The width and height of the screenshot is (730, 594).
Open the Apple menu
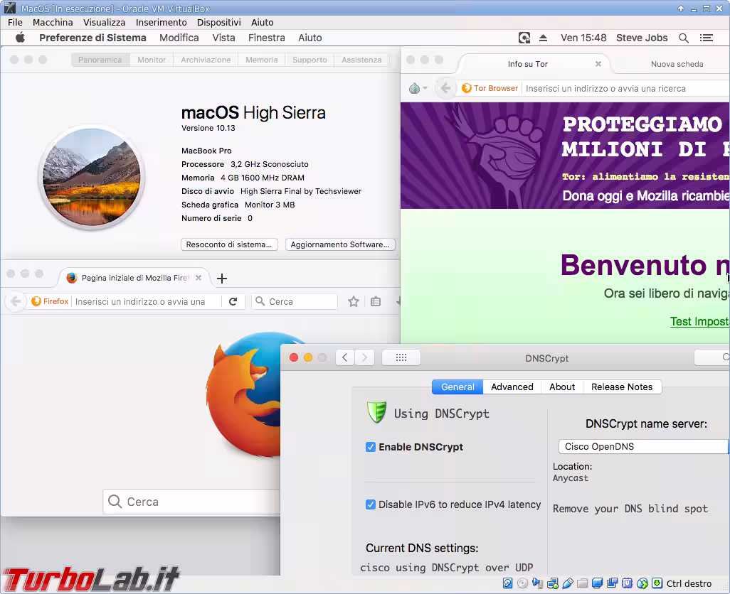click(x=20, y=38)
